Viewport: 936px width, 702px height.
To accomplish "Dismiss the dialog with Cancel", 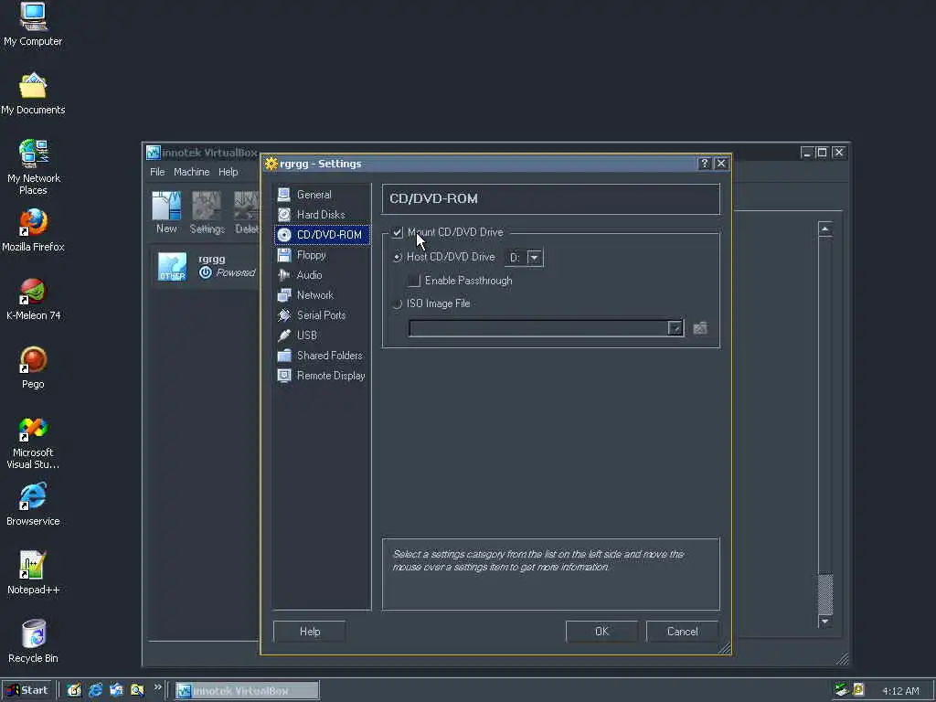I will pos(682,632).
